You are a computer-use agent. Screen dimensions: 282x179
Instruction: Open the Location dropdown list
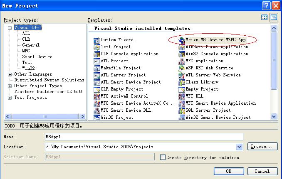point(240,147)
